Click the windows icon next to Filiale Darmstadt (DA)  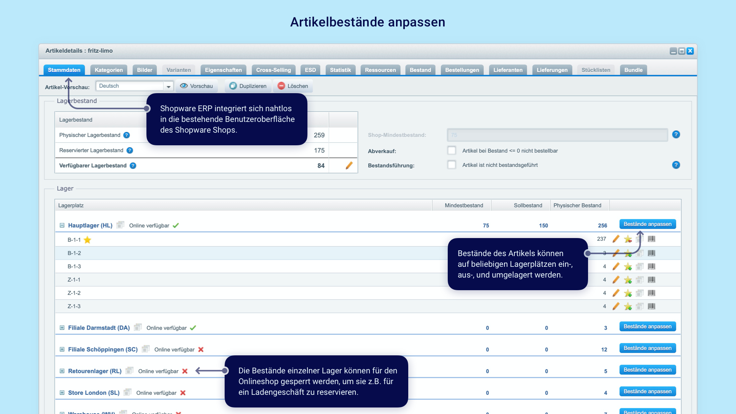[138, 327]
